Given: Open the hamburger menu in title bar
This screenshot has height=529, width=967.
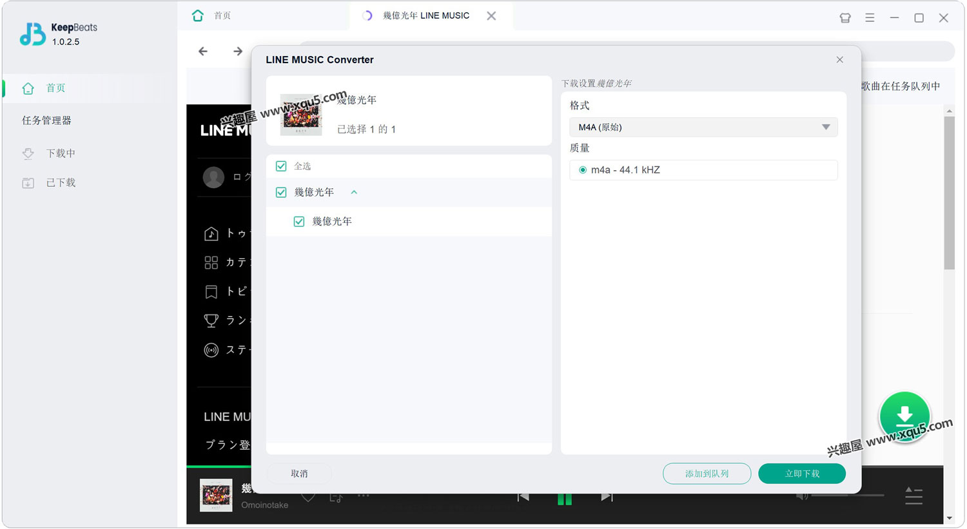Looking at the screenshot, I should click(870, 18).
